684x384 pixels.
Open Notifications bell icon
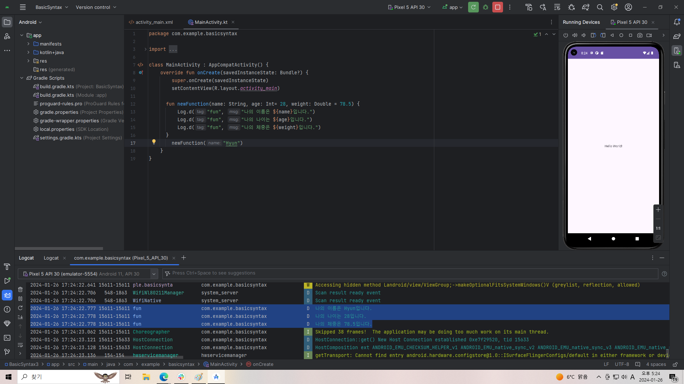[x=677, y=22]
